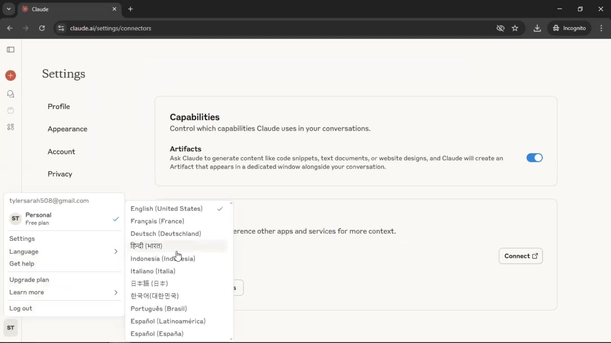611x343 pixels.
Task: Open a new browser tab
Action: coord(130,9)
